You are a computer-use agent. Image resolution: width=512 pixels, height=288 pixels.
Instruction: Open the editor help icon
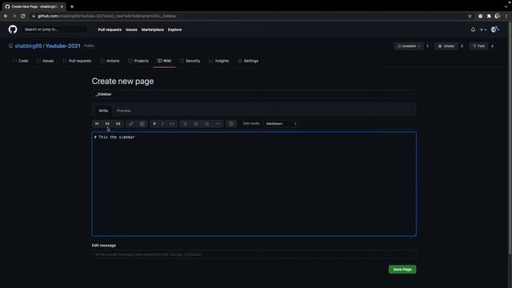231,124
